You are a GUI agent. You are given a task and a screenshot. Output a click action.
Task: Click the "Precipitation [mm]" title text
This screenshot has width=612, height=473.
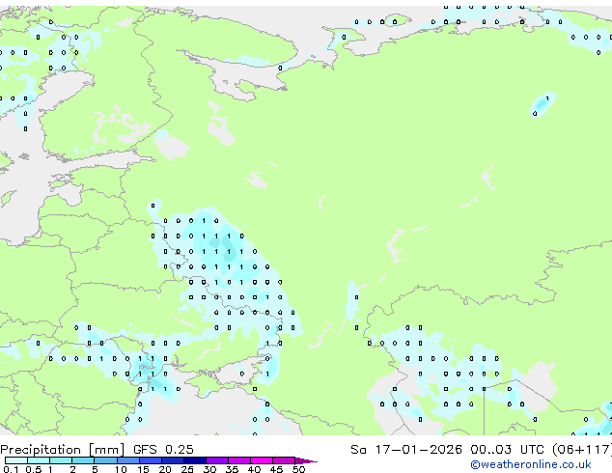point(63,450)
